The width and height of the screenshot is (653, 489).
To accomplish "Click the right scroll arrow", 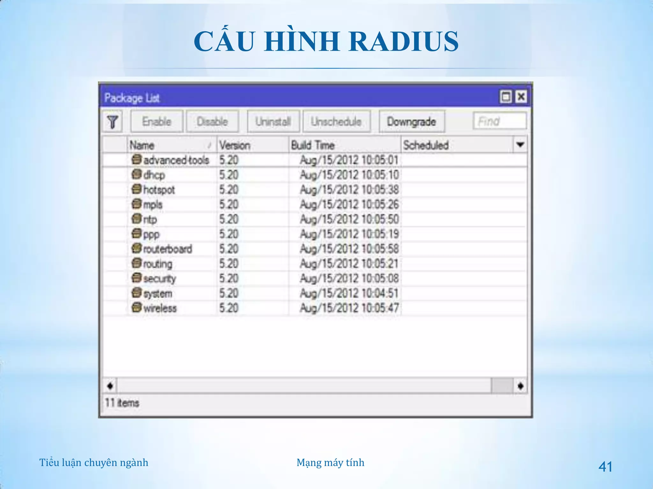I will [520, 386].
